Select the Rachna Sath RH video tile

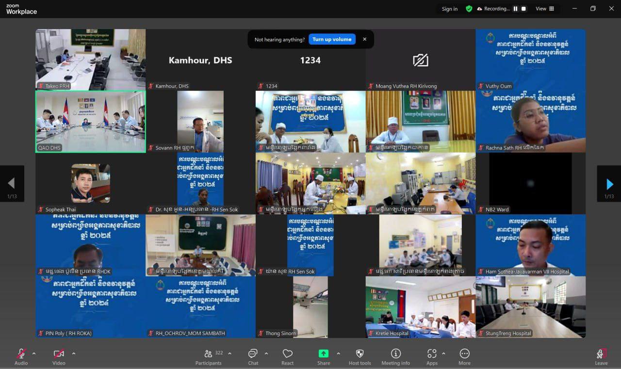(531, 122)
